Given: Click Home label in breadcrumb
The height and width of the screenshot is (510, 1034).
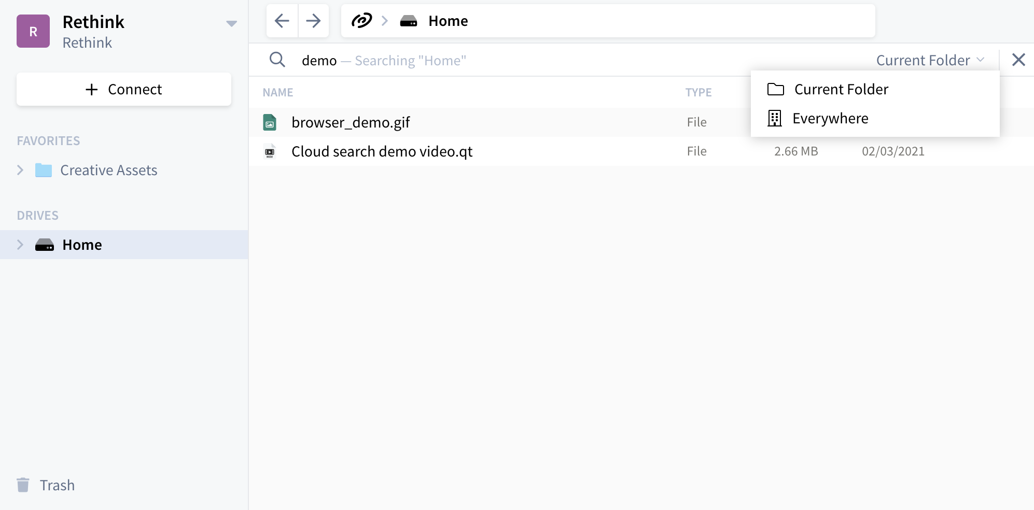Looking at the screenshot, I should (x=448, y=21).
